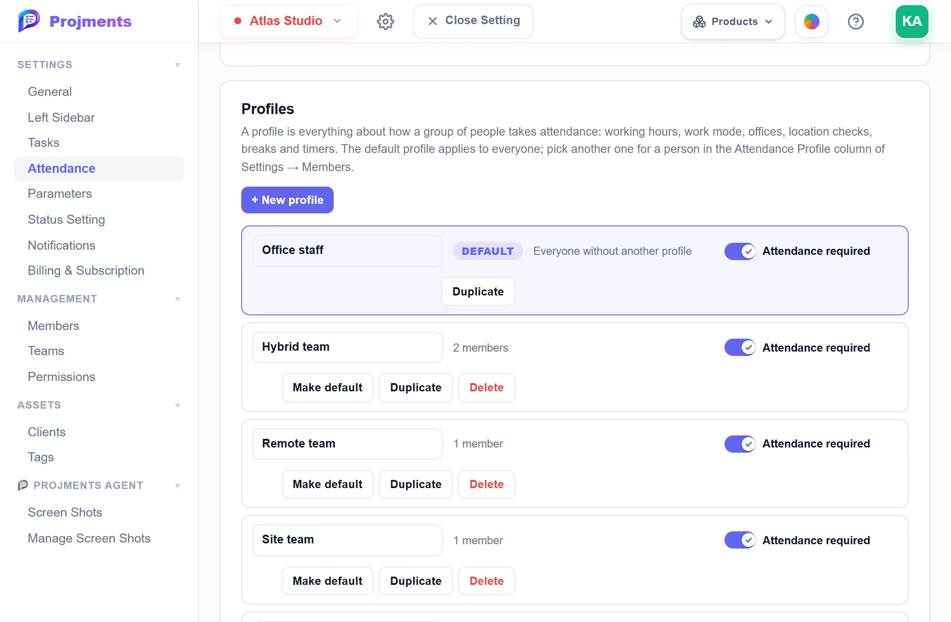Open Permissions in the sidebar
The image size is (951, 622).
tap(61, 377)
